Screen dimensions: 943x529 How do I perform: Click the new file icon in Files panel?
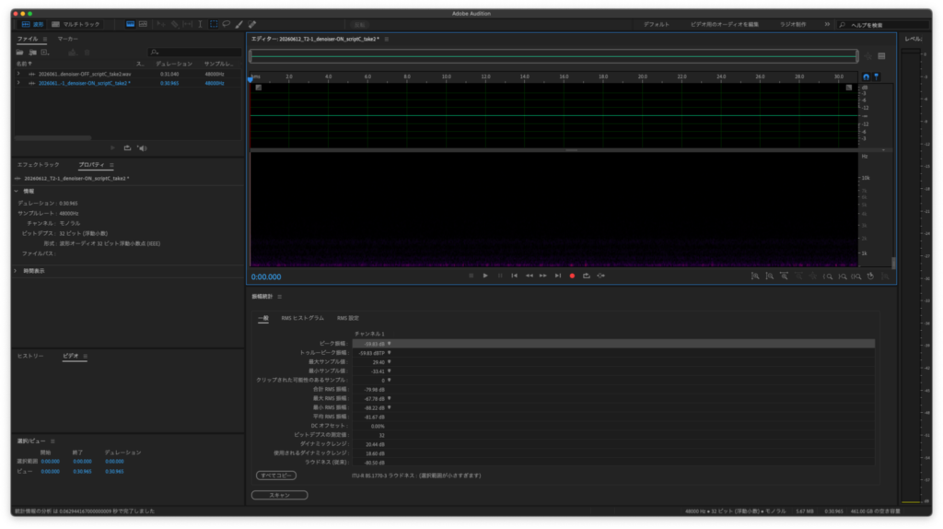pyautogui.click(x=45, y=53)
